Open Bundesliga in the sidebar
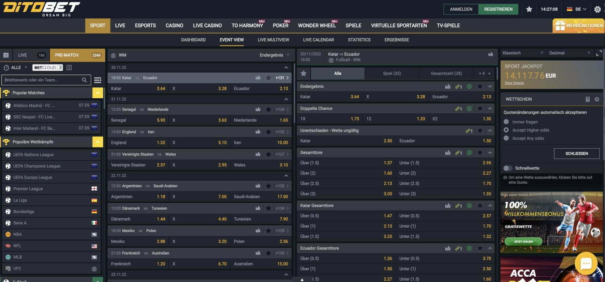Viewport: 605px width, 282px height. 52,211
